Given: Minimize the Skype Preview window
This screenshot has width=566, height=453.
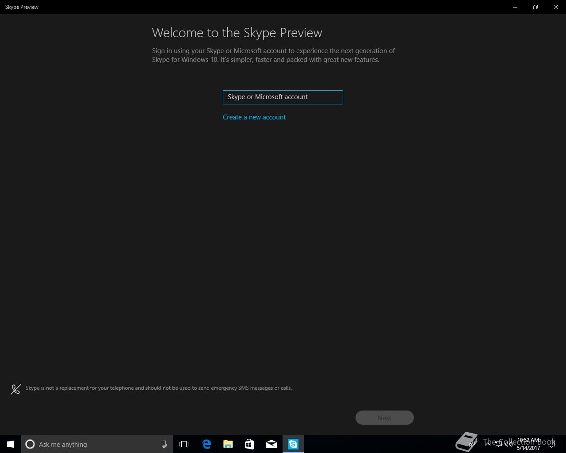Looking at the screenshot, I should pos(515,7).
